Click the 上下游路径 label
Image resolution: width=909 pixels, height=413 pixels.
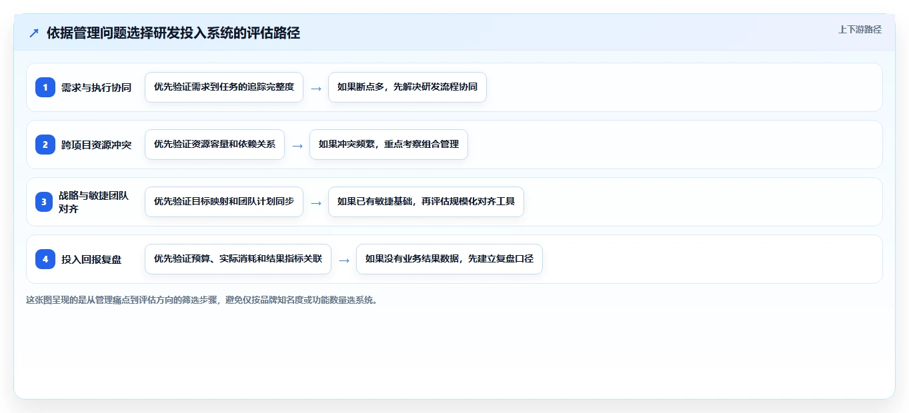(860, 29)
